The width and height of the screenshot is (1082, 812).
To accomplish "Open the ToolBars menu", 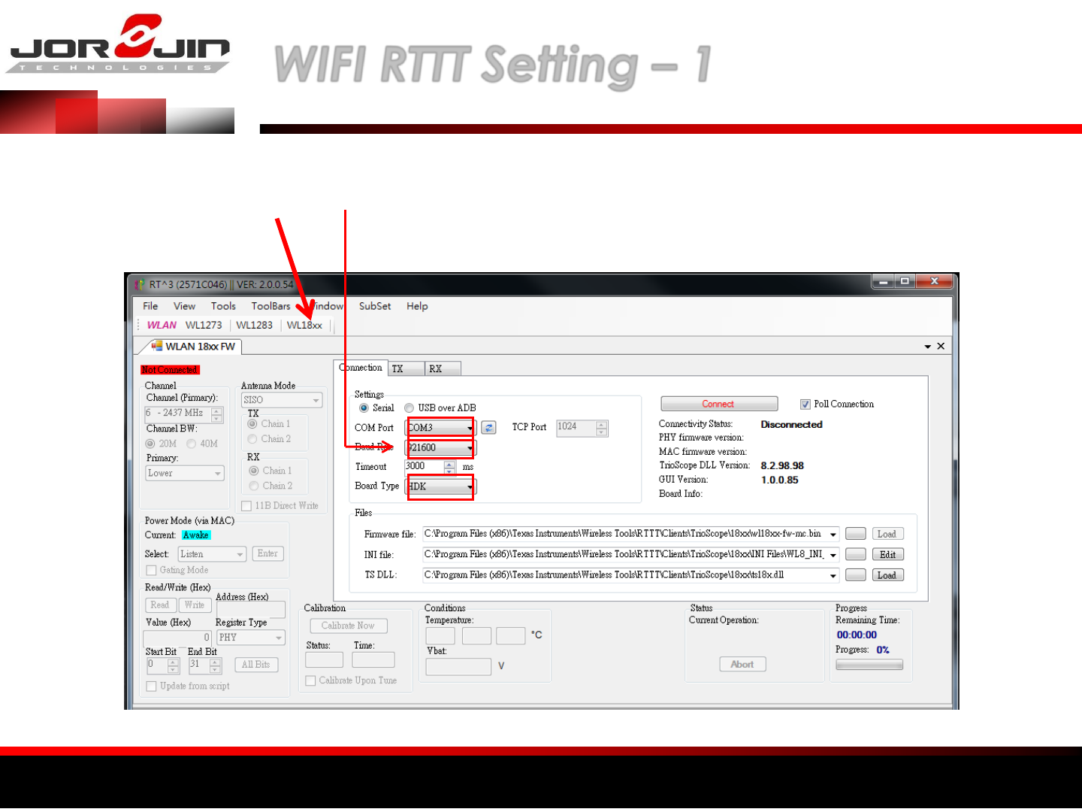I will (x=270, y=306).
